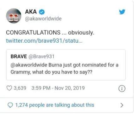
Task: Click the 'Grammy, what do you have to say??' line
Action: point(51,72)
